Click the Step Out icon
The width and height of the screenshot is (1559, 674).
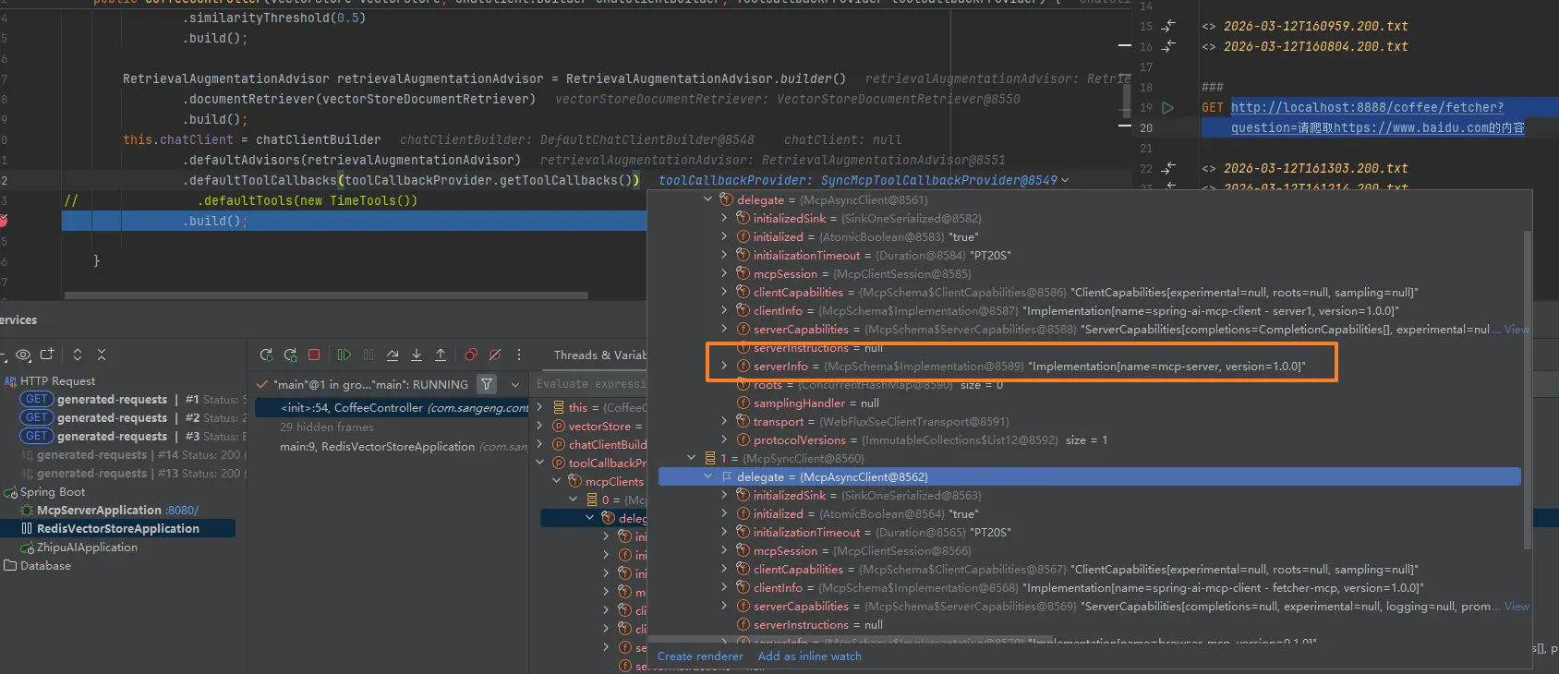pos(441,355)
